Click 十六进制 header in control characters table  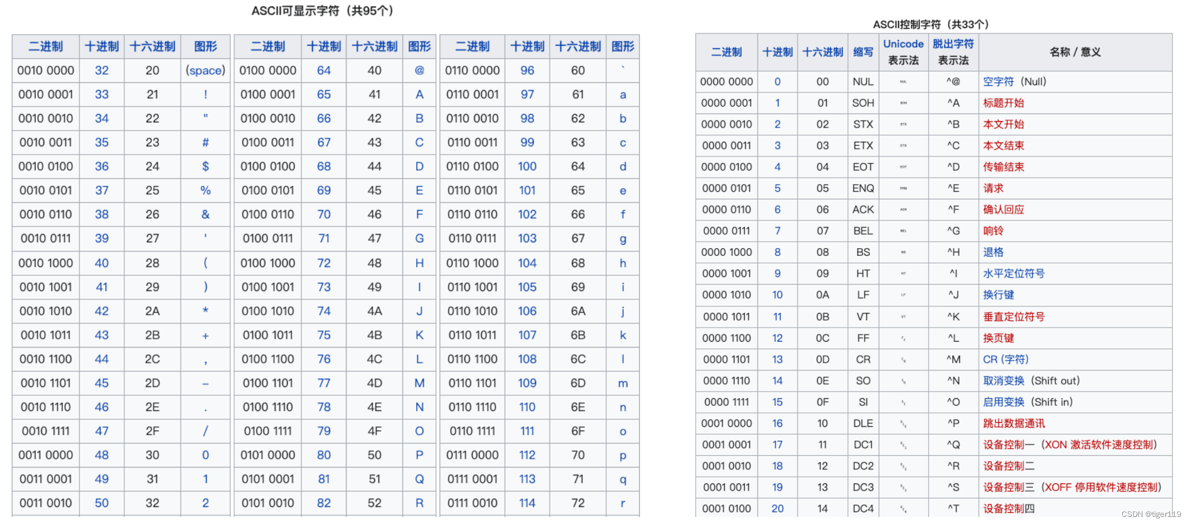click(x=823, y=52)
